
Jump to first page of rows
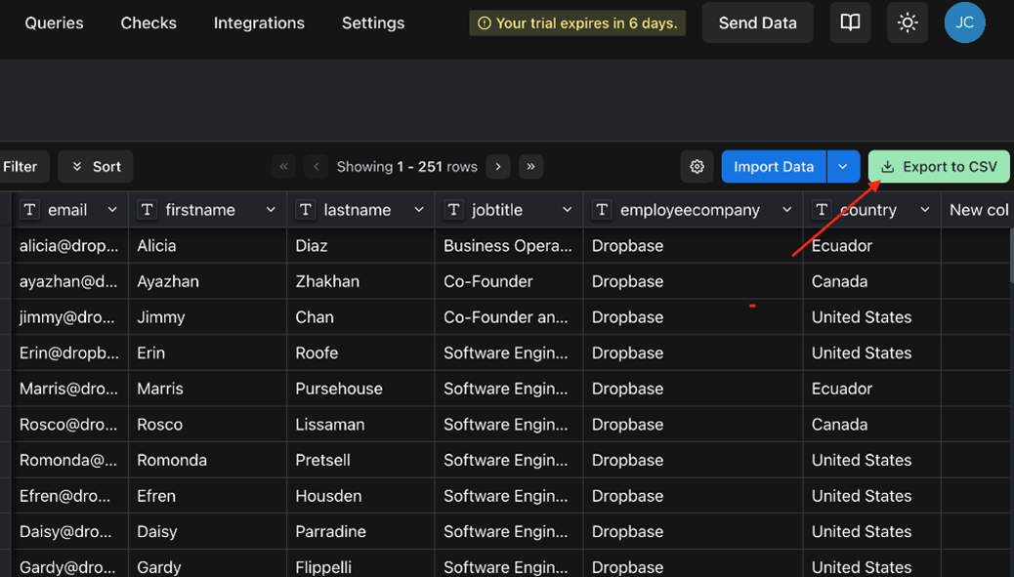(284, 167)
